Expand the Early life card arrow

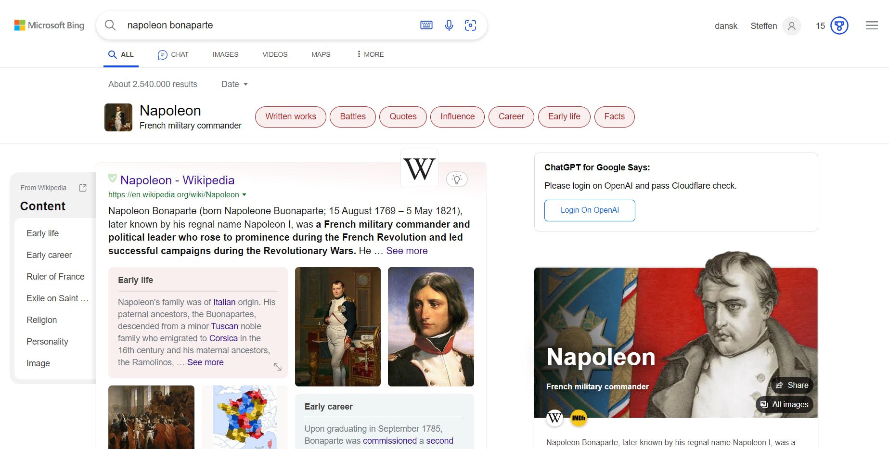click(278, 367)
